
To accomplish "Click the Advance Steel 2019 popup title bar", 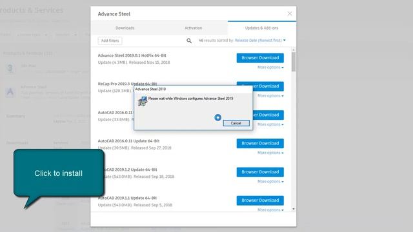I will coord(193,89).
